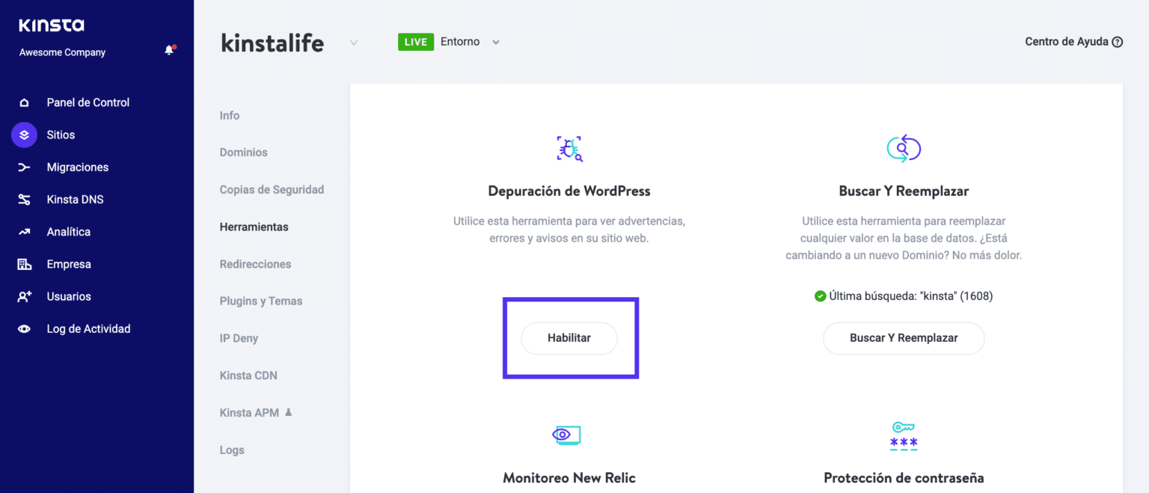Click the WordPress debugging bug icon
Viewport: 1149px width, 493px height.
coord(569,148)
